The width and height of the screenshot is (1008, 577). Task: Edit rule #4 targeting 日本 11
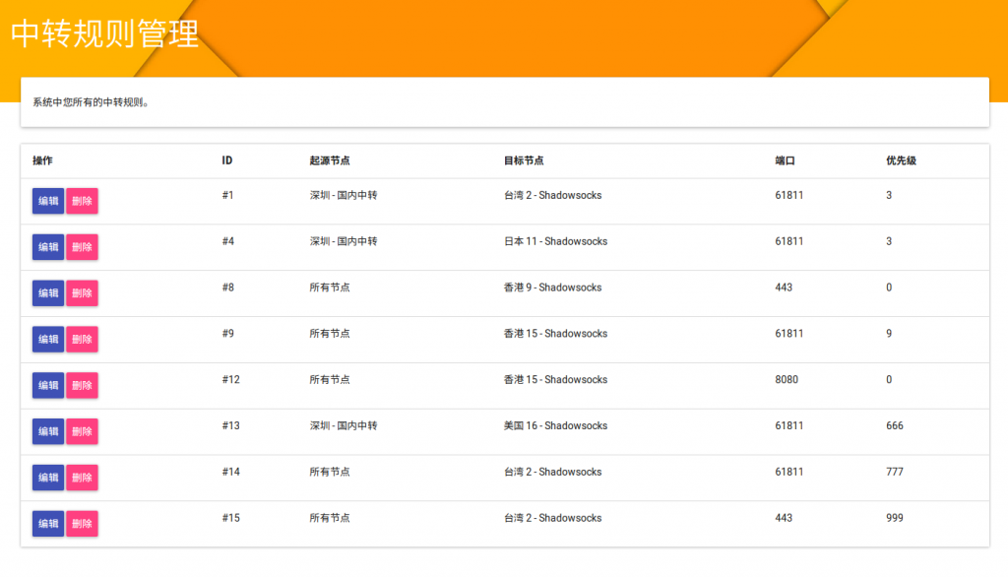47,247
